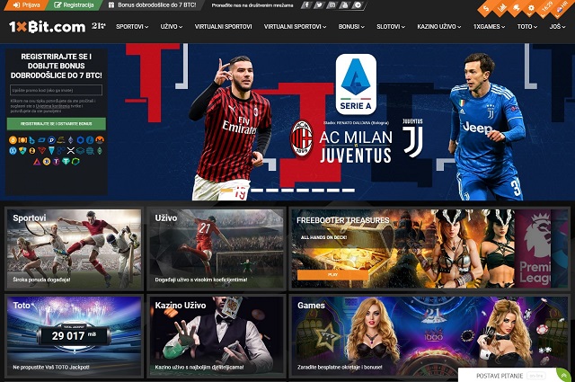Expand the BONUSI menu

351,26
